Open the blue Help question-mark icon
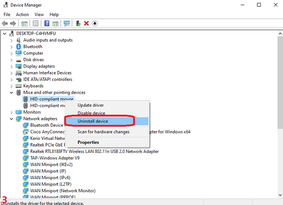 (x=47, y=23)
